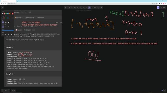Select the Arrow tool
This screenshot has height=93, width=167.
click(83, 8)
